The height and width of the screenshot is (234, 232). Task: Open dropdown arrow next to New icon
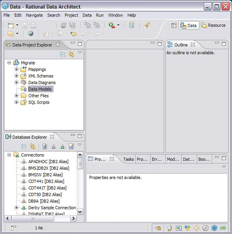(x=17, y=25)
